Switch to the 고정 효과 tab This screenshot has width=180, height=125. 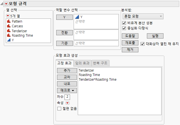pyautogui.click(x=65, y=63)
